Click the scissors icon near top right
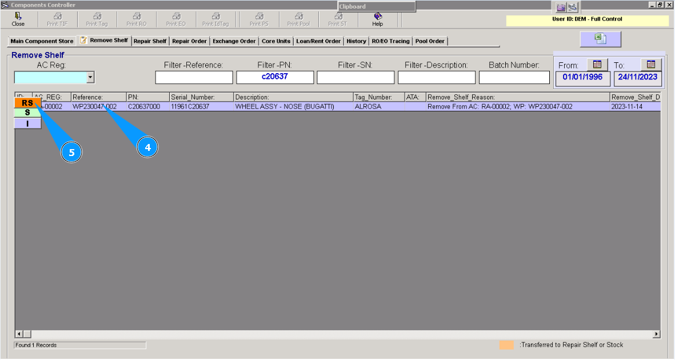Screen dimensions: 675x360 572,7
